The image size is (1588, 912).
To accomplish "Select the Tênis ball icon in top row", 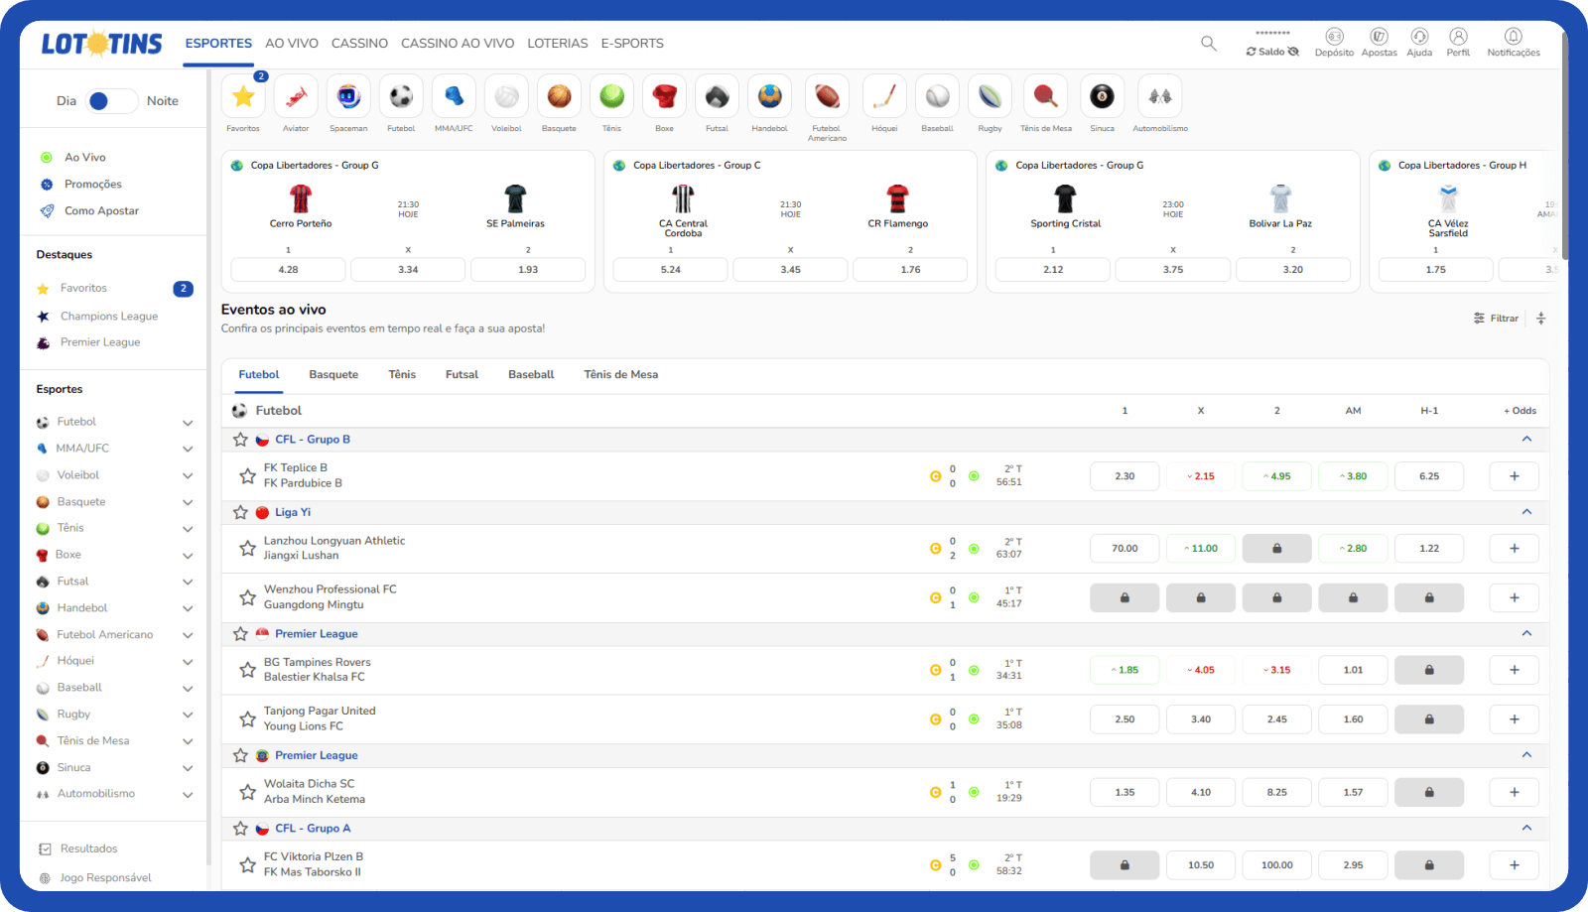I will [x=611, y=96].
